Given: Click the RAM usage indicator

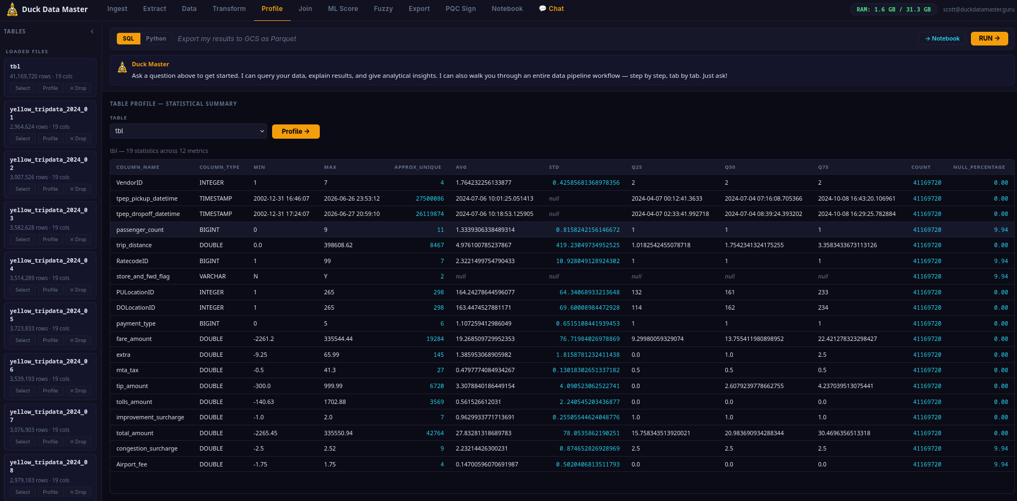Looking at the screenshot, I should tap(894, 9).
